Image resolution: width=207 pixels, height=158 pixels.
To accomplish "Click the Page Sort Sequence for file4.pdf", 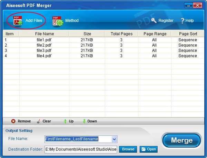I will pos(188,56).
